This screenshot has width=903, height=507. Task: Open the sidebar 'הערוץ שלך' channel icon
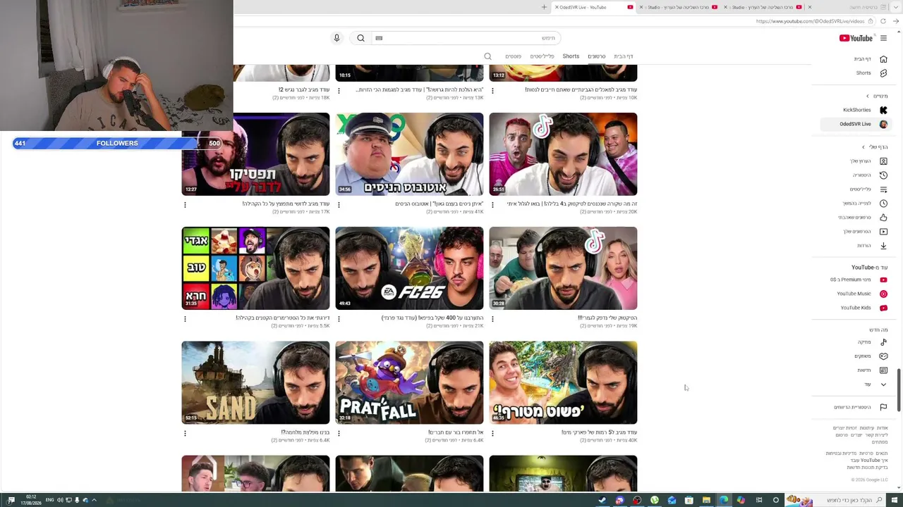point(883,161)
